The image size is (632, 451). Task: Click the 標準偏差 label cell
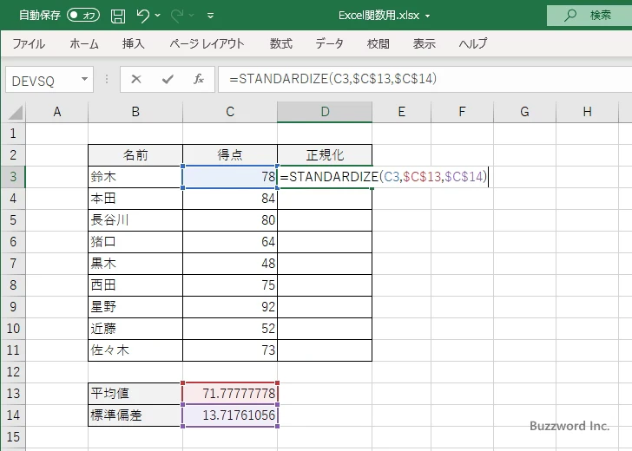[135, 415]
